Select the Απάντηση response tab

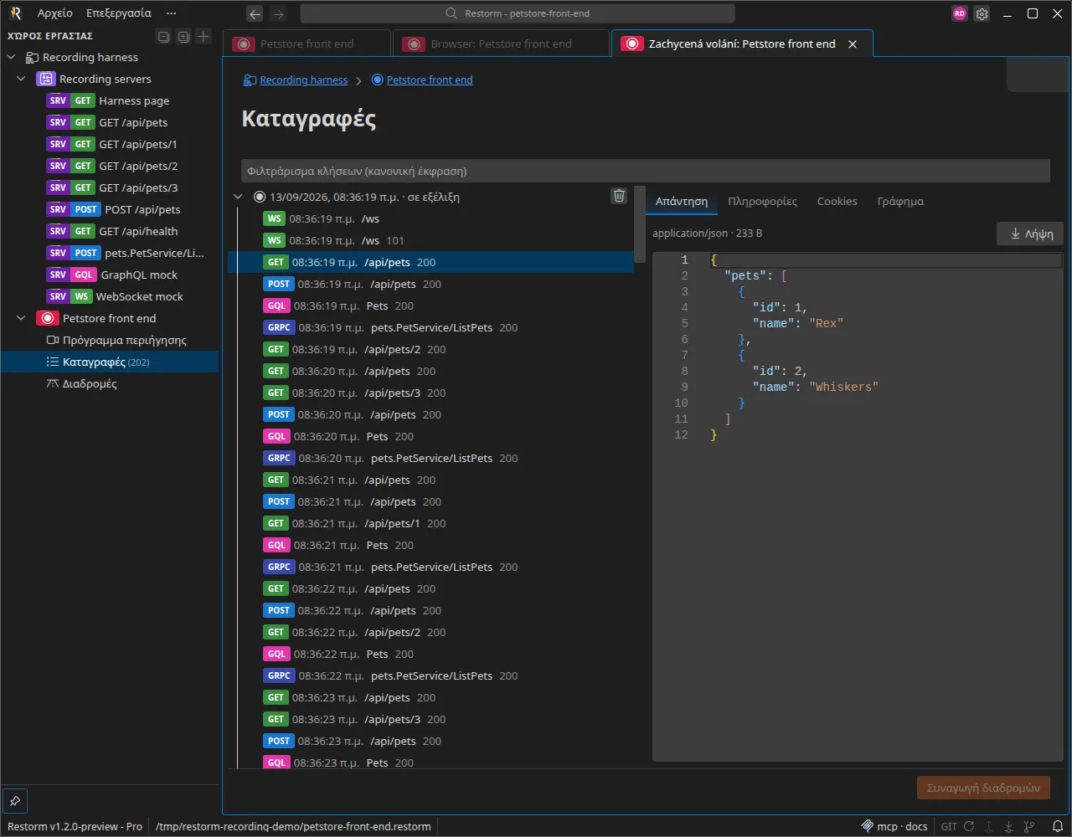coord(682,202)
